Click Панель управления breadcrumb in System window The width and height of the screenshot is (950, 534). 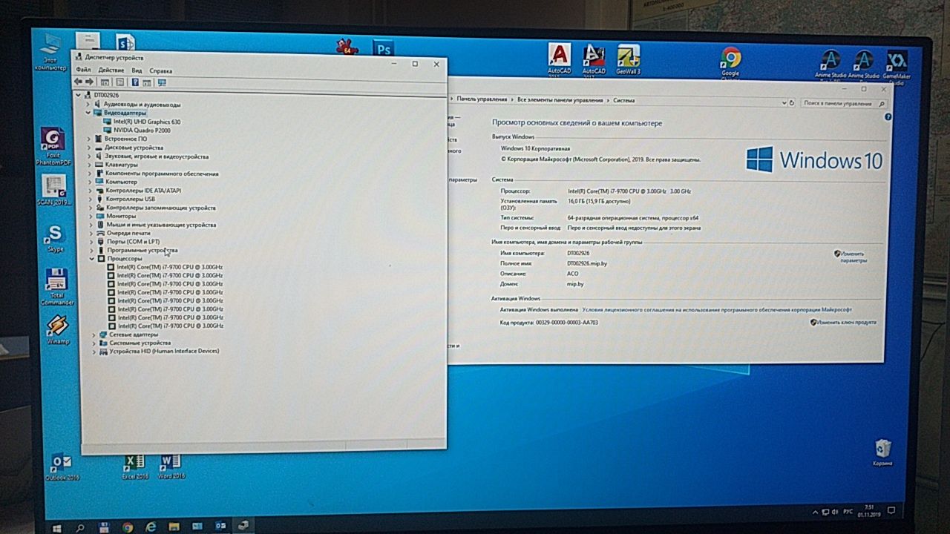482,99
